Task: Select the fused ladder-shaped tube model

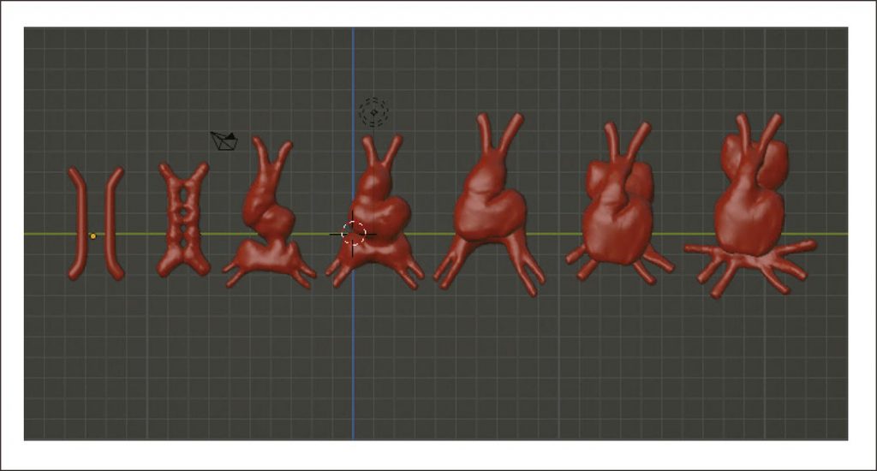Action: click(x=183, y=220)
